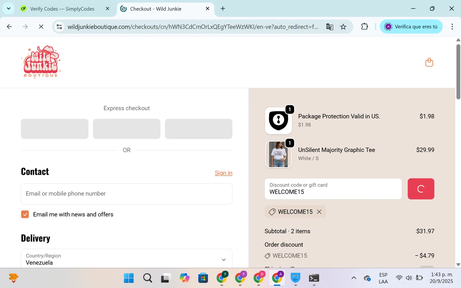Viewport: 461px width, 288px height.
Task: View site information icon in address bar
Action: click(59, 27)
